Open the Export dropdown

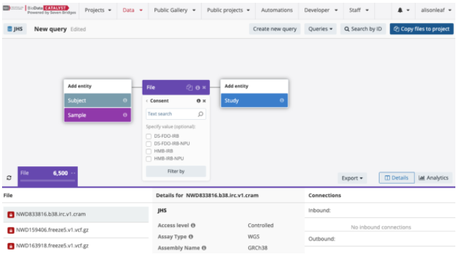352,178
